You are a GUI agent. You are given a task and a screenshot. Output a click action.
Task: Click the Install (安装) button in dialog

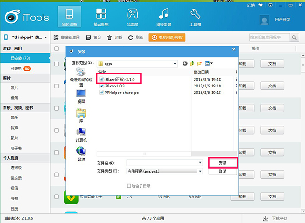click(x=223, y=163)
